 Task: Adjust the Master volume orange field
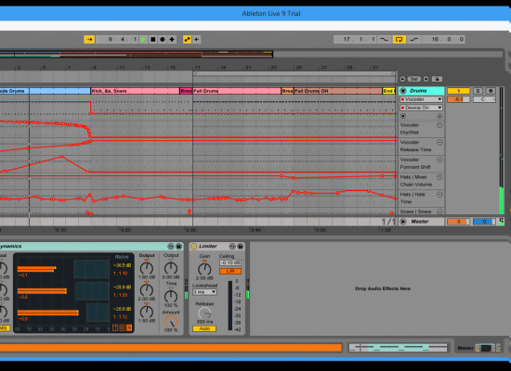pyautogui.click(x=458, y=222)
